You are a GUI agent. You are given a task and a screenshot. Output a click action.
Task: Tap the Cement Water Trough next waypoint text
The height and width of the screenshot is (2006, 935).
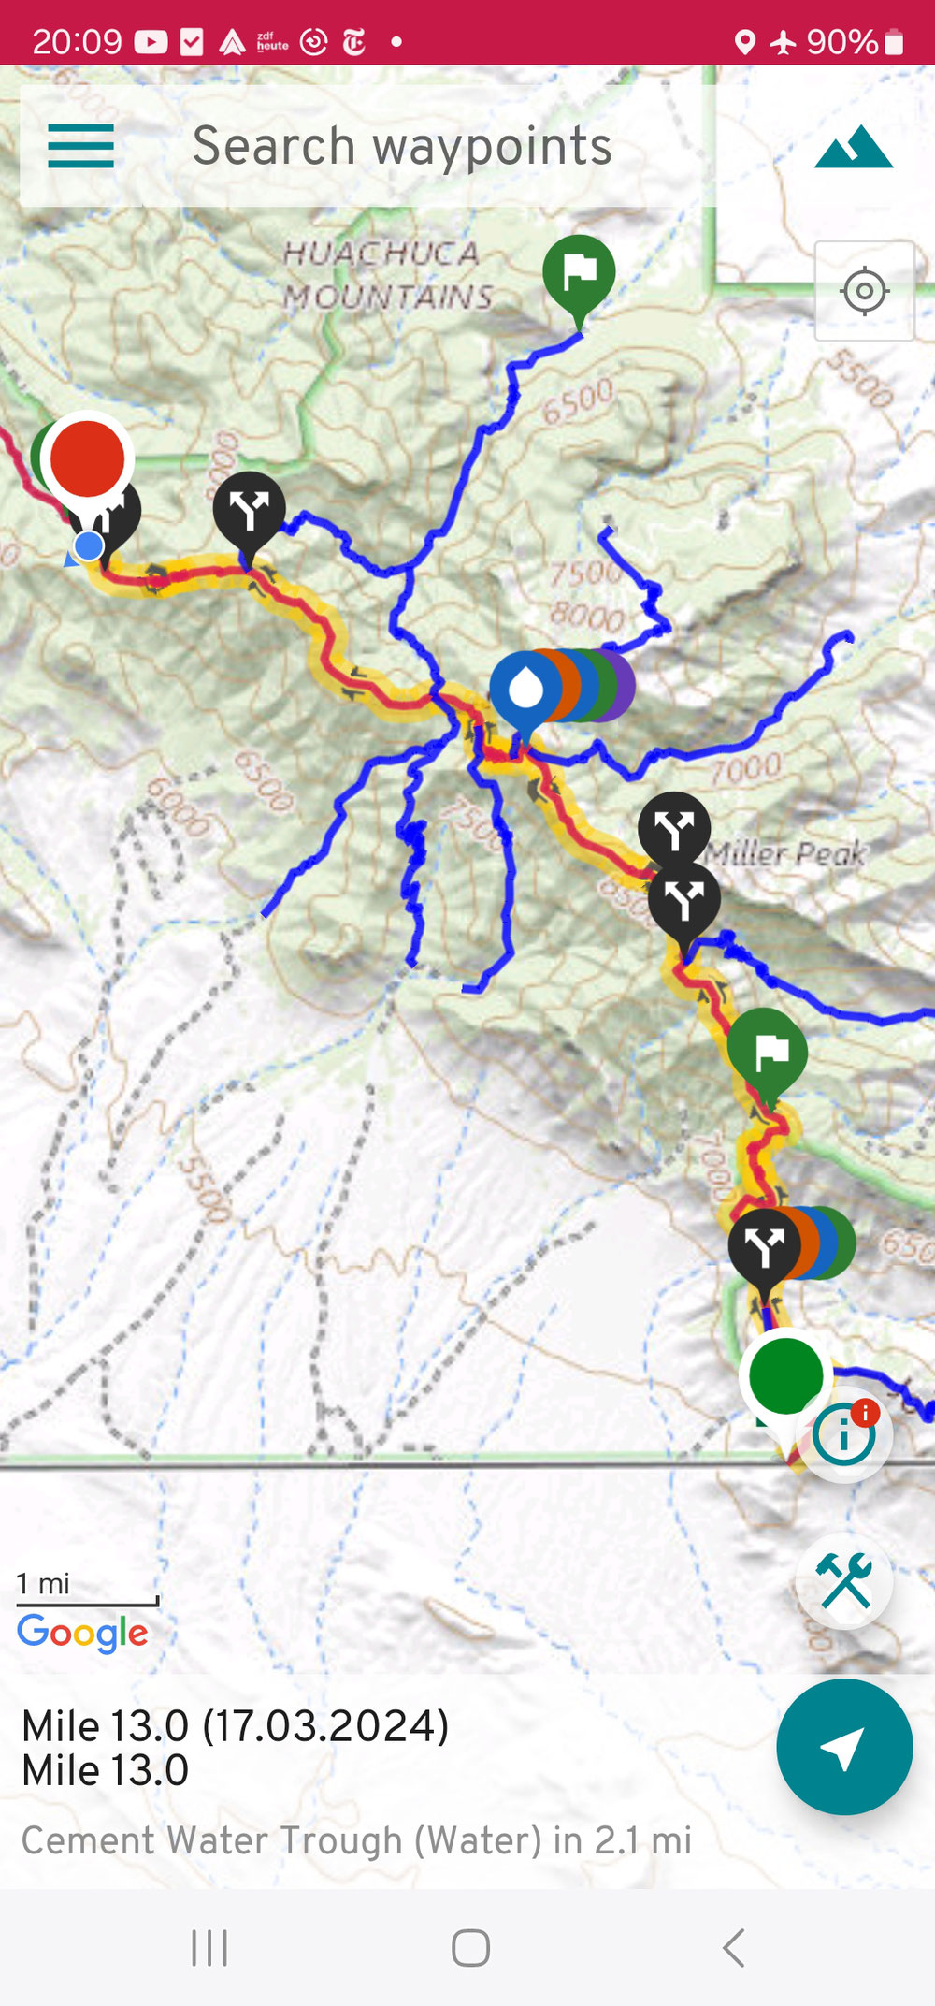coord(356,1840)
